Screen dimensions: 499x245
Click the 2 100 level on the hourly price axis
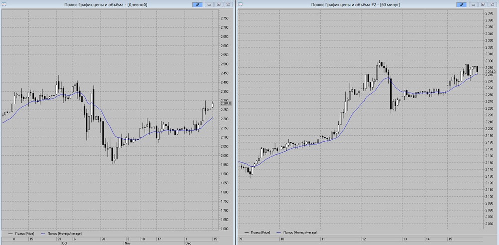pyautogui.click(x=489, y=197)
